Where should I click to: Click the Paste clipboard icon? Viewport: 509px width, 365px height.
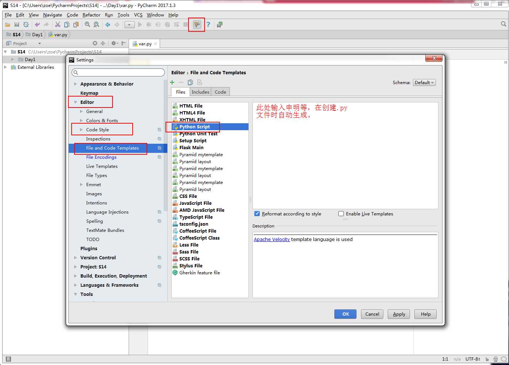(x=76, y=25)
